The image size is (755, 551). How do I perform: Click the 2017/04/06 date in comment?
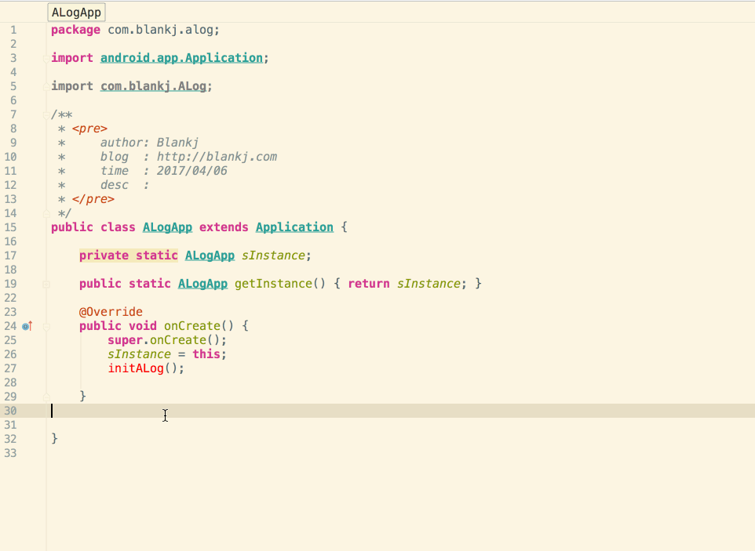click(192, 171)
